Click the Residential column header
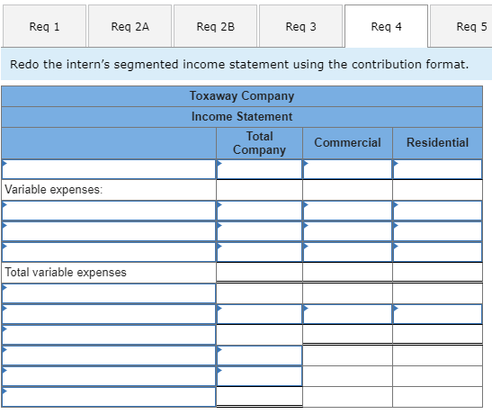 click(x=437, y=143)
